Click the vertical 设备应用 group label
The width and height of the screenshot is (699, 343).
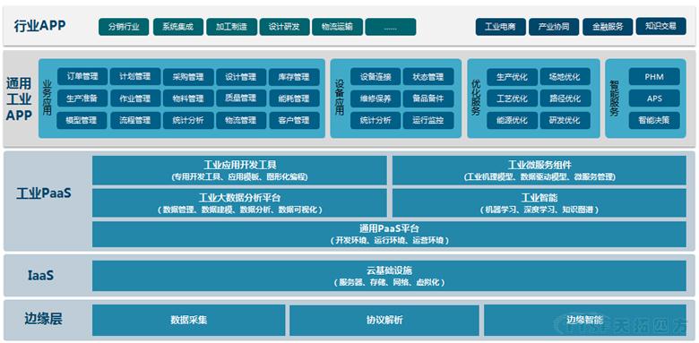(340, 98)
